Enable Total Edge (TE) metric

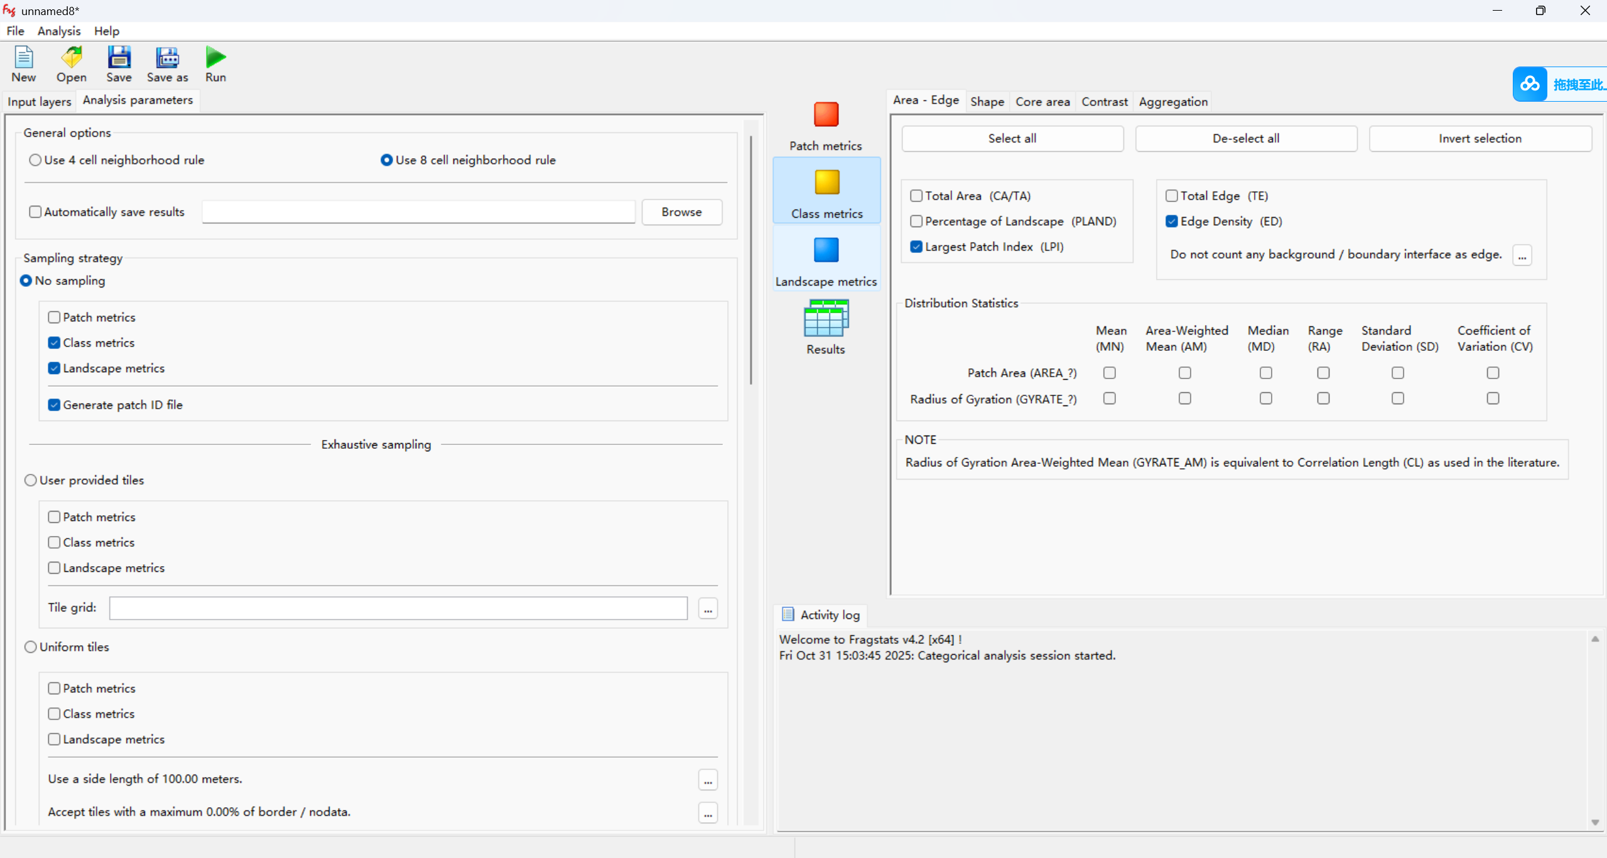[x=1171, y=196]
